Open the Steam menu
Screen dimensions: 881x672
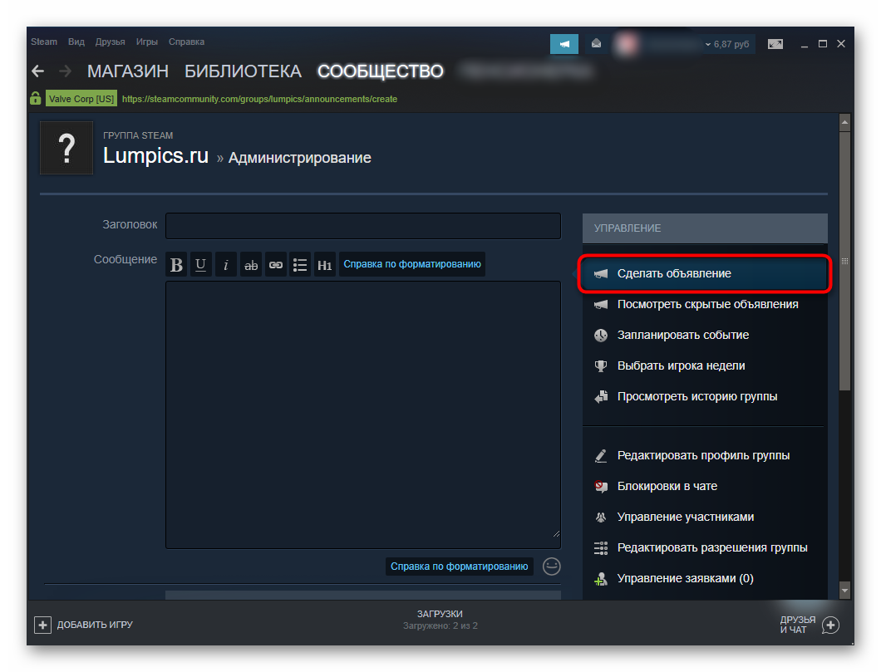(44, 42)
